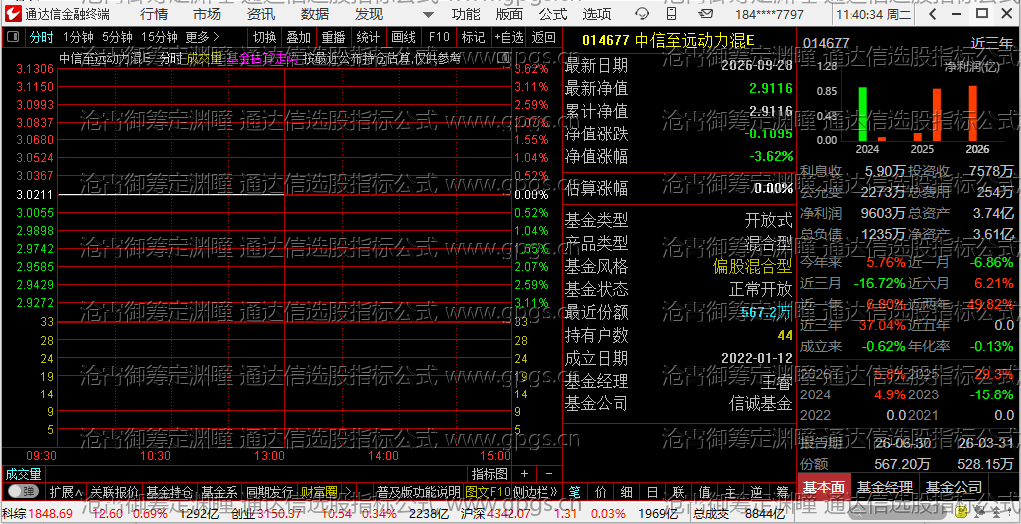The width and height of the screenshot is (1021, 524).
Task: Select the 基本面 tab
Action: (x=823, y=487)
